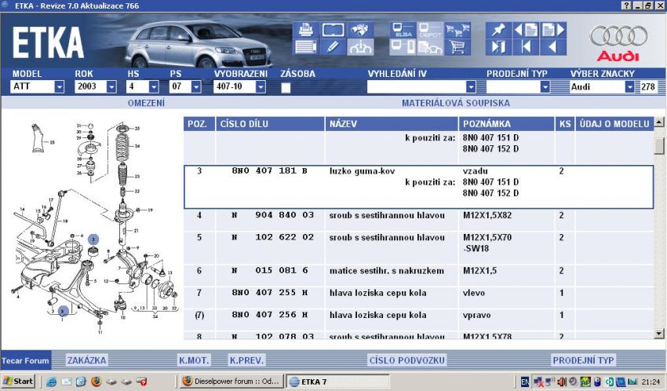Click the ÚDAJ O MODELU column header
The height and width of the screenshot is (391, 667).
[x=614, y=124]
